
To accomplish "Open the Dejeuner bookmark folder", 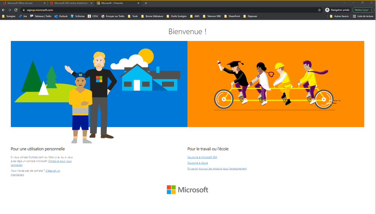I will coord(250,16).
